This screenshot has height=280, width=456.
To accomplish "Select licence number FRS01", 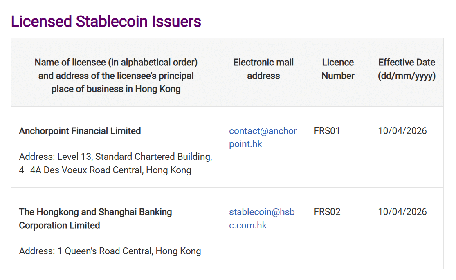I will pyautogui.click(x=327, y=131).
